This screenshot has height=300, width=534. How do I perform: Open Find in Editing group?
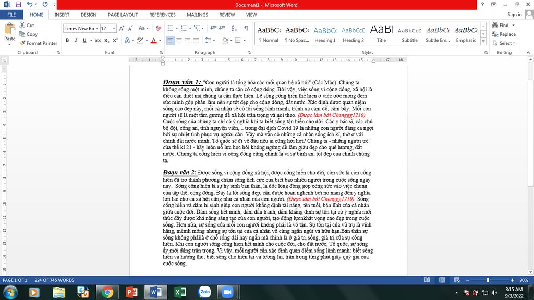pos(500,25)
